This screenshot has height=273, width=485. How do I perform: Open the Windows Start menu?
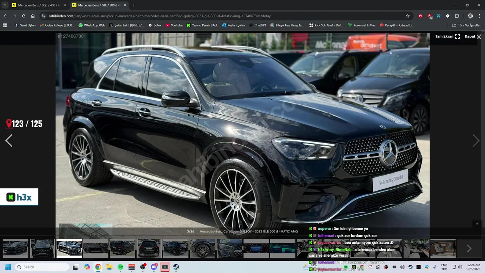(x=8, y=267)
